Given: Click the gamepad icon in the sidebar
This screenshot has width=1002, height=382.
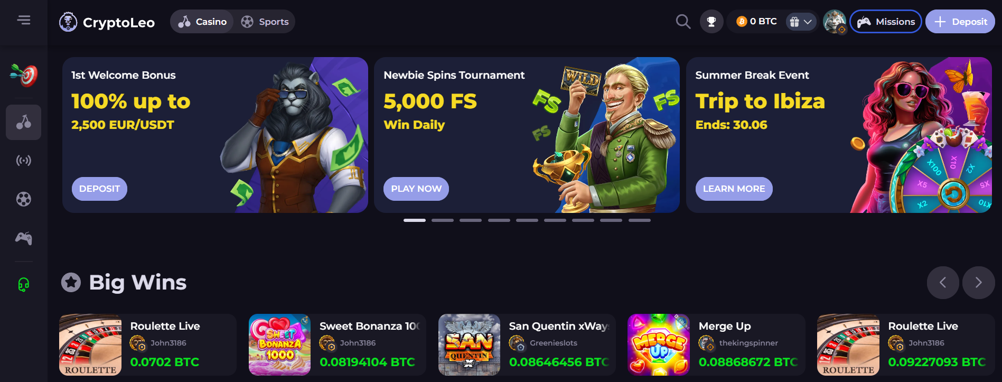Looking at the screenshot, I should pos(24,238).
